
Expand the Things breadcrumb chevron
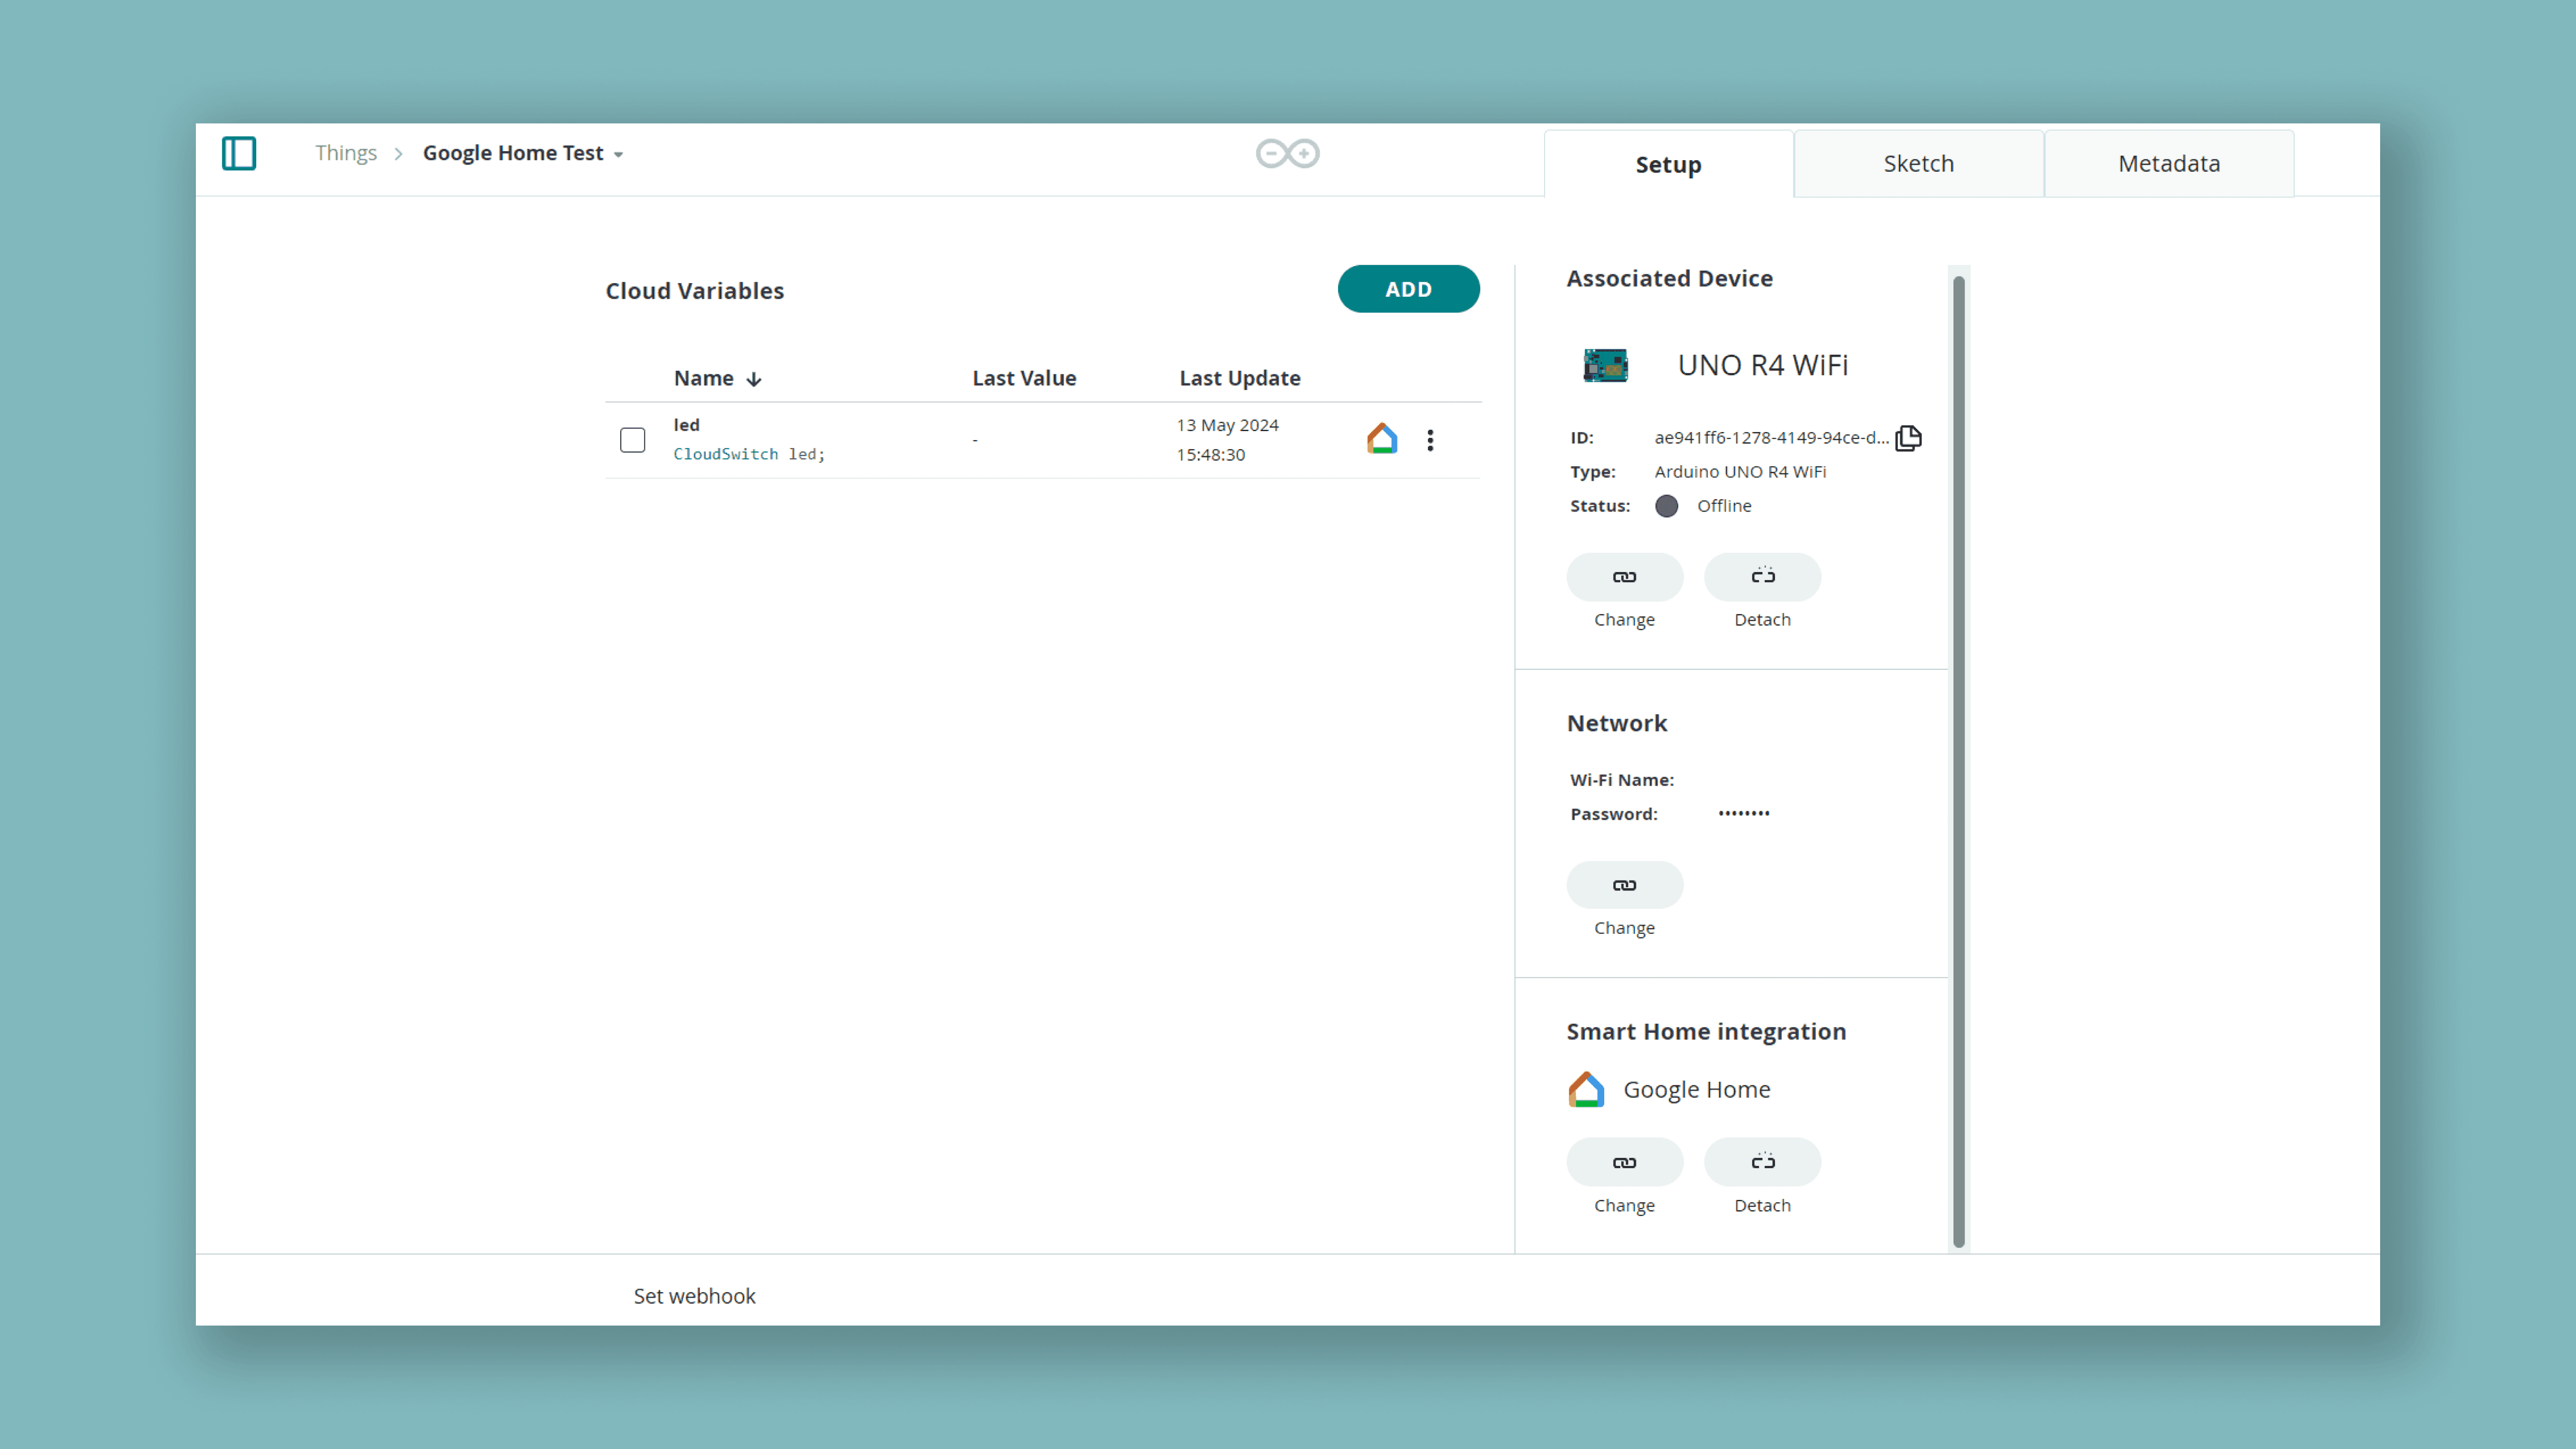coord(398,153)
